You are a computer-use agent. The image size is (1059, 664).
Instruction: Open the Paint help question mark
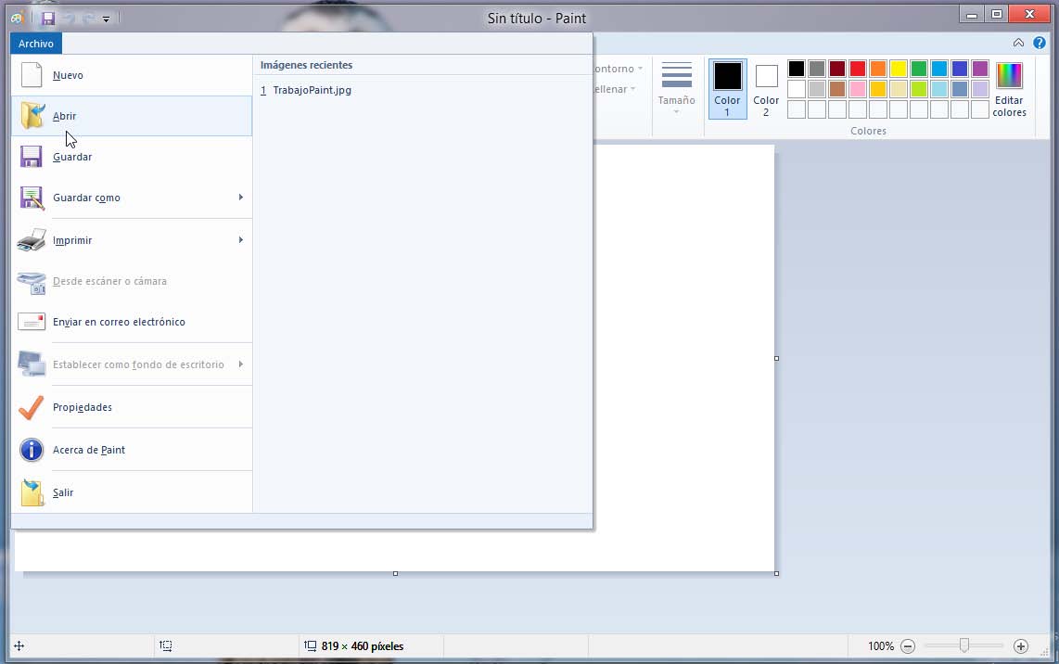(x=1039, y=43)
